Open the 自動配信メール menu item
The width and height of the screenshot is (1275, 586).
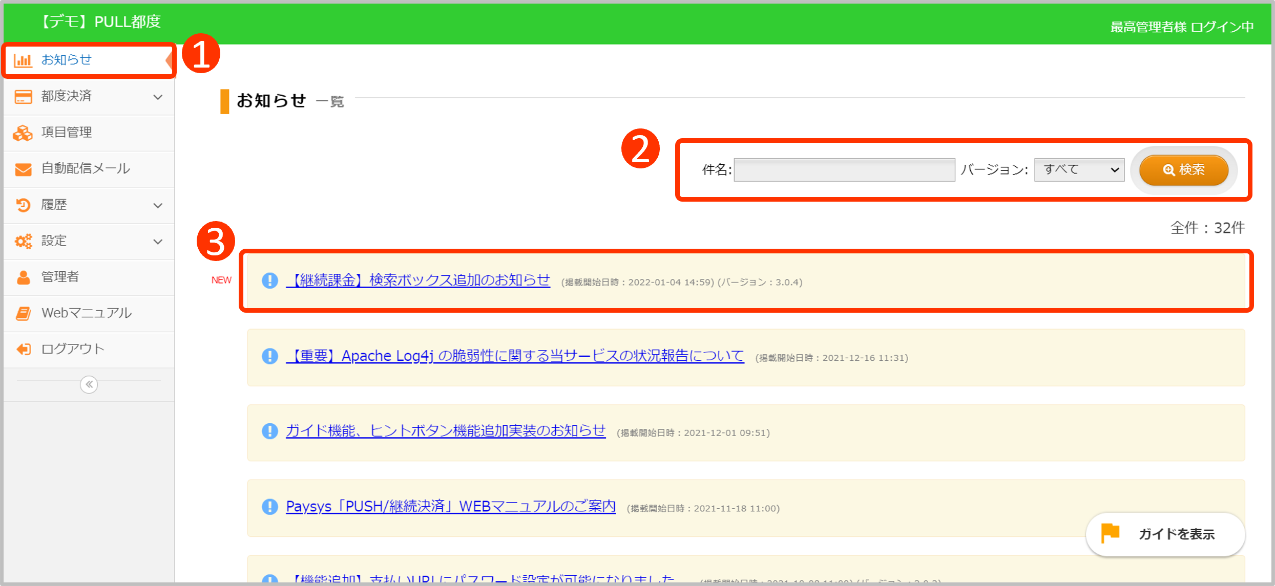click(x=86, y=168)
